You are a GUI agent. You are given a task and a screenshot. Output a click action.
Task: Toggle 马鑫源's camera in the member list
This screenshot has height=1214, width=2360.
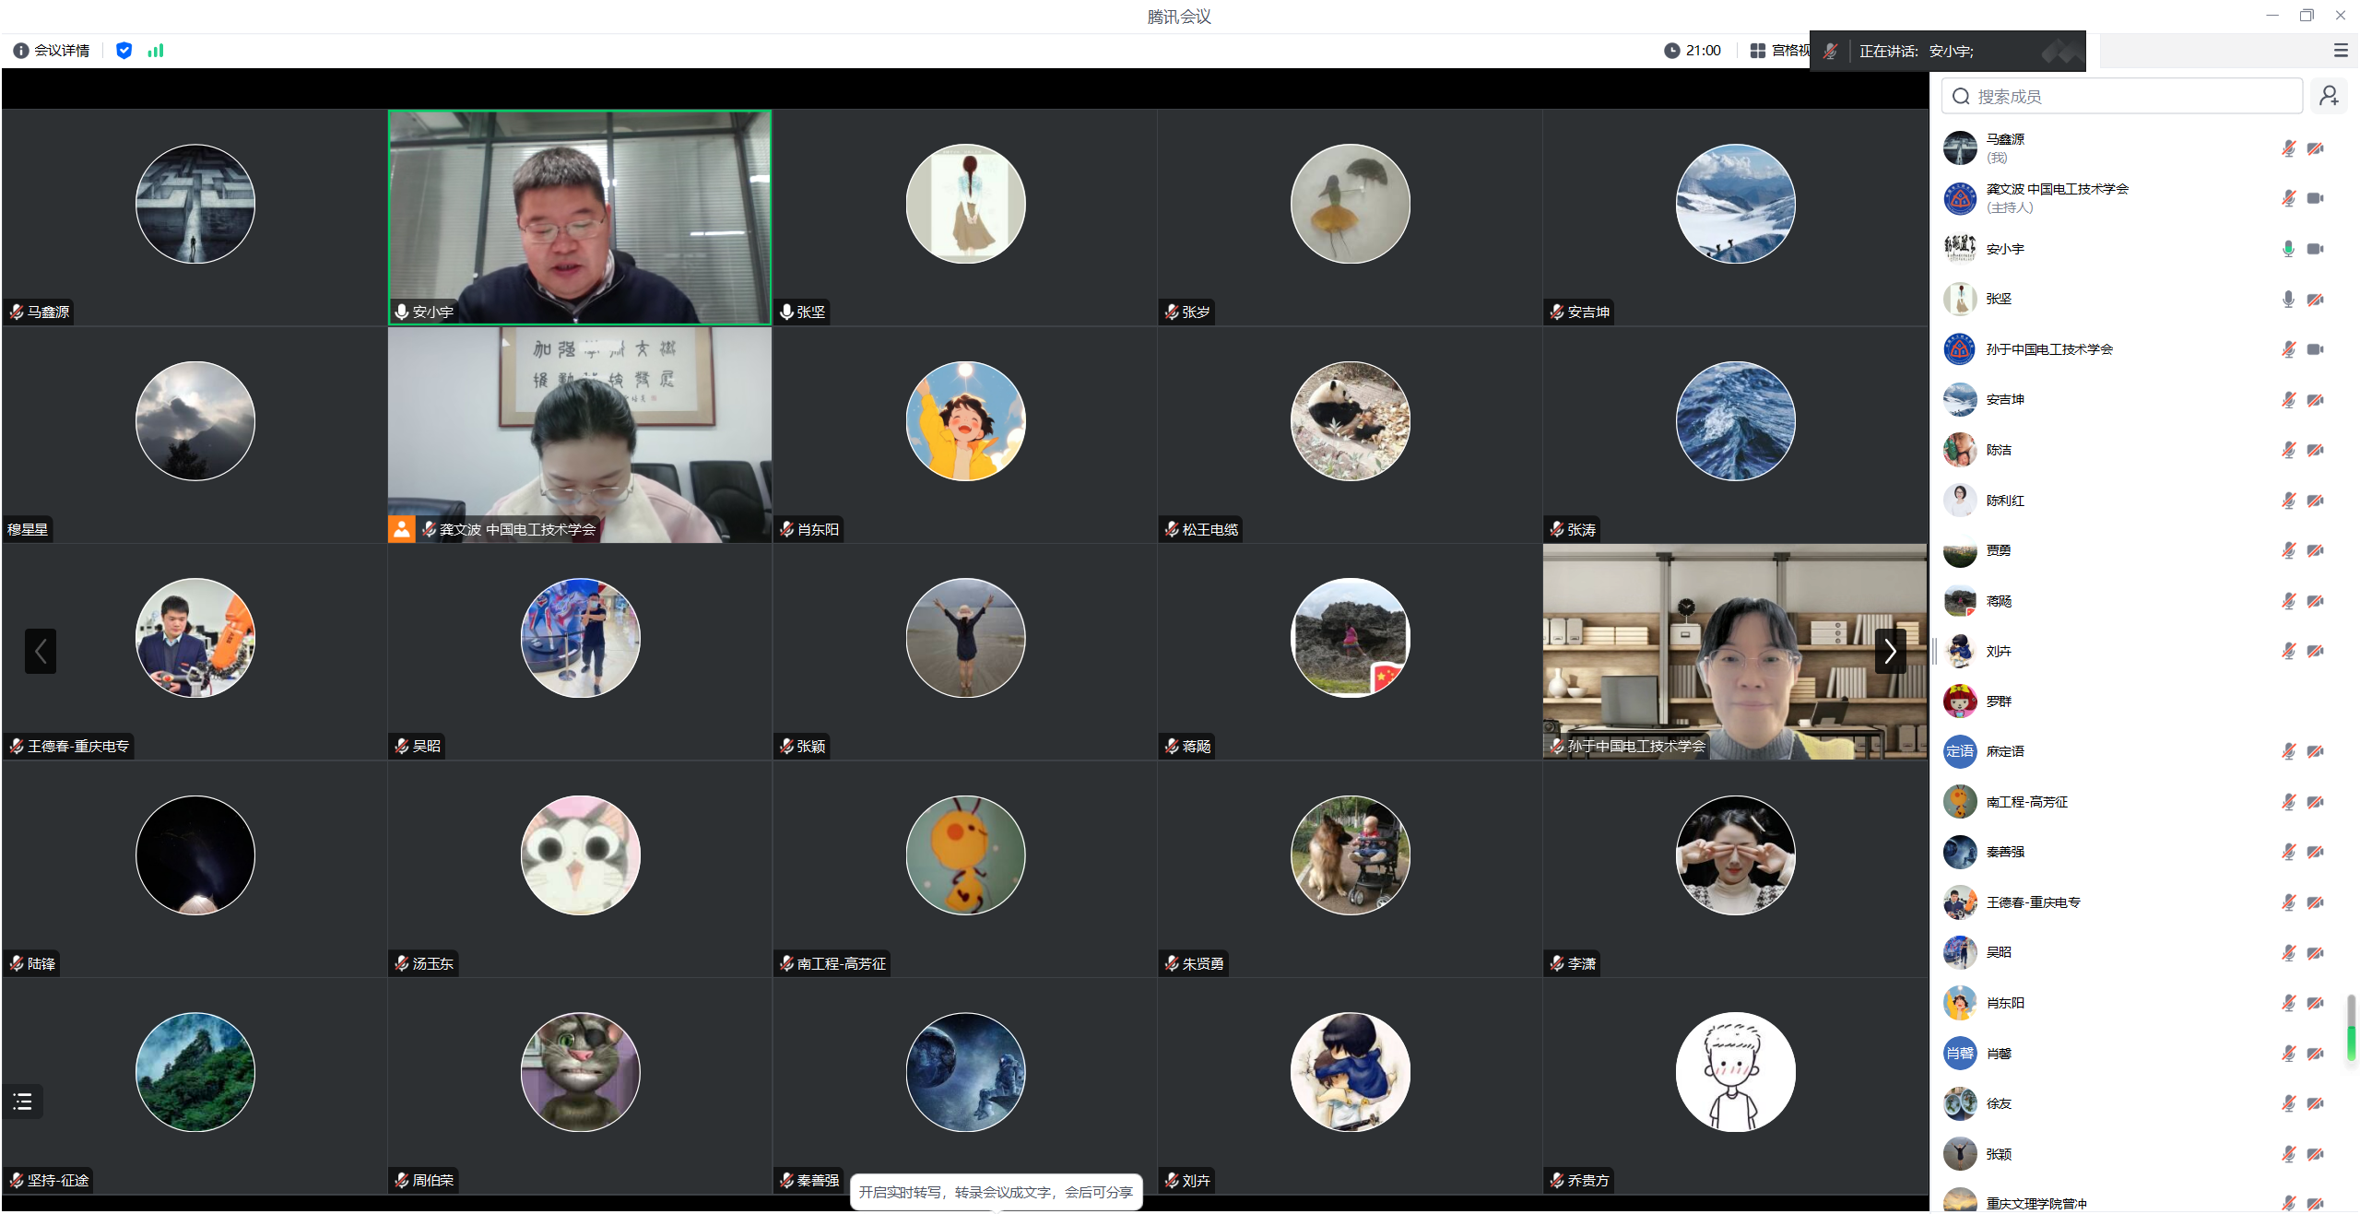coord(2317,147)
